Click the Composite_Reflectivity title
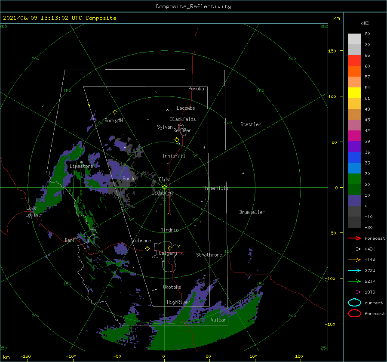 click(193, 6)
